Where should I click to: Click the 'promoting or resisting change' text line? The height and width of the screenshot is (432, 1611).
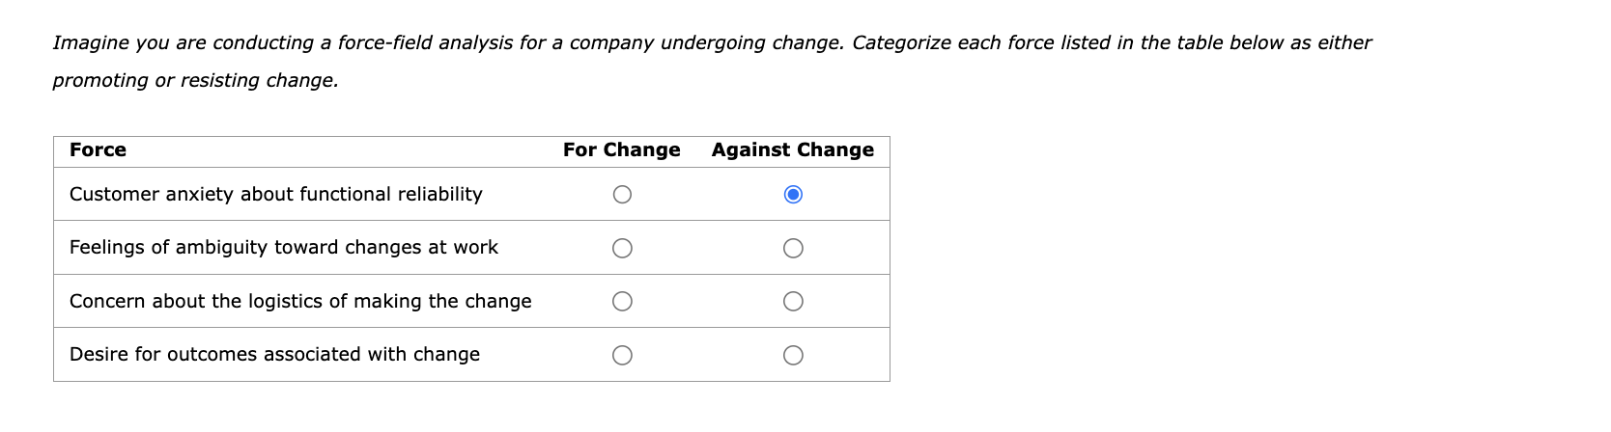coord(195,81)
